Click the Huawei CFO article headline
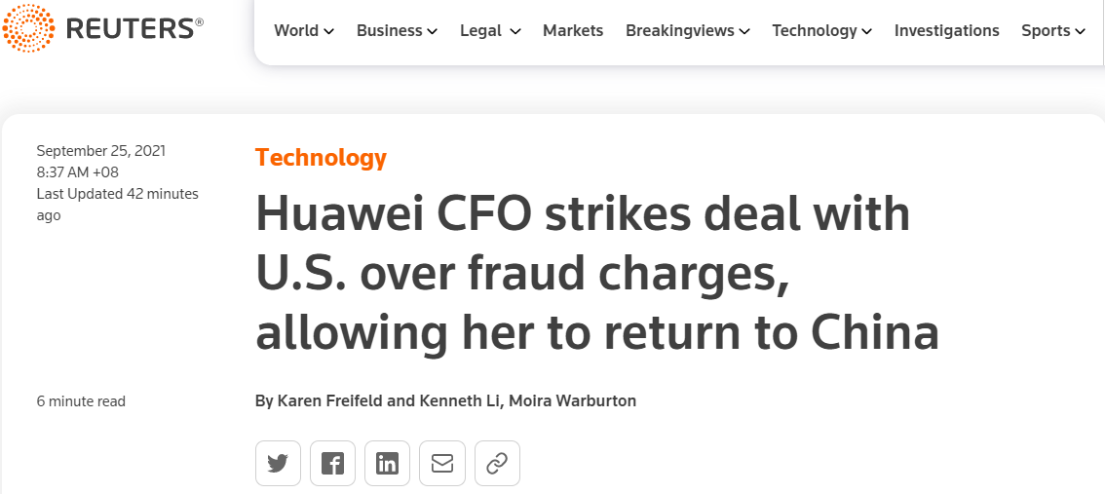Viewport: 1105px width, 494px height. [596, 275]
